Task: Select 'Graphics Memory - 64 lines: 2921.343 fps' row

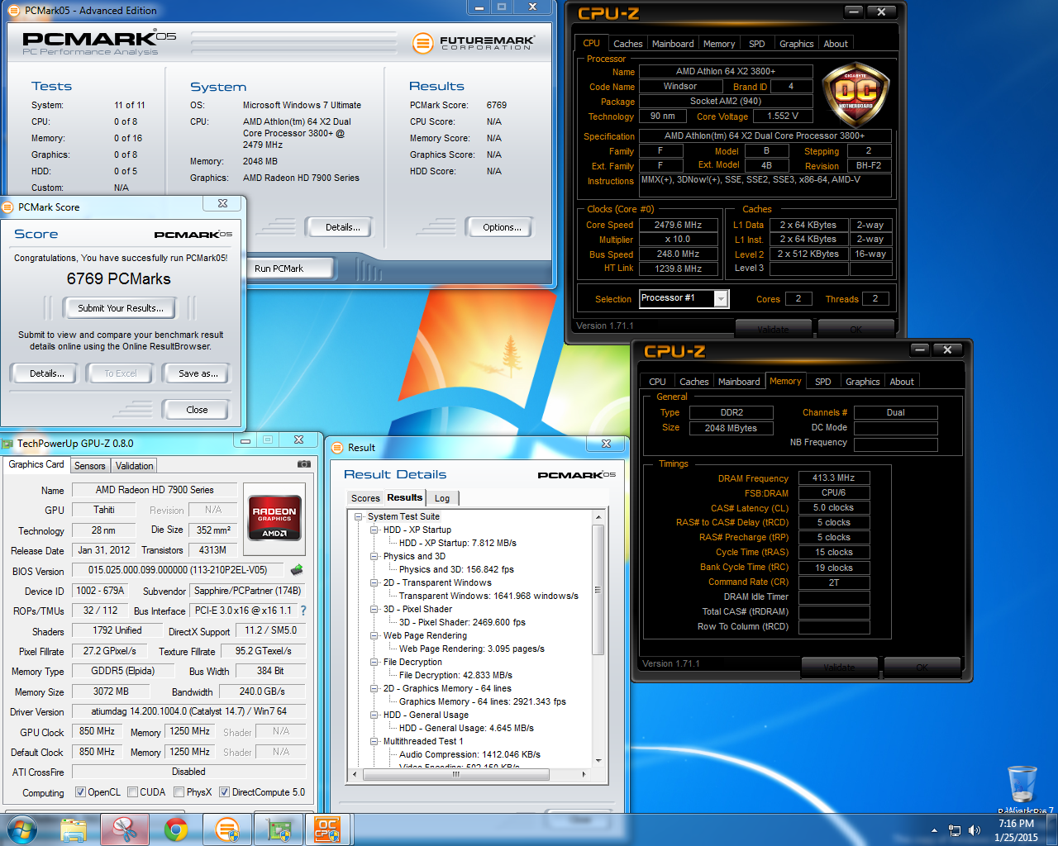Action: point(483,701)
